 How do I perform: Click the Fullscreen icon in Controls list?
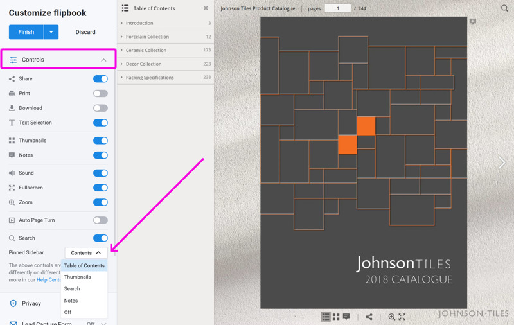(x=12, y=188)
